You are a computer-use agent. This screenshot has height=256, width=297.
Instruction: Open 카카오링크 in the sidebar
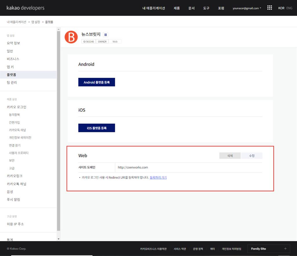click(x=15, y=176)
